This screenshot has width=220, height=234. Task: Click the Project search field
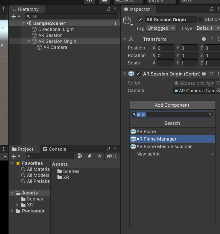point(50,156)
